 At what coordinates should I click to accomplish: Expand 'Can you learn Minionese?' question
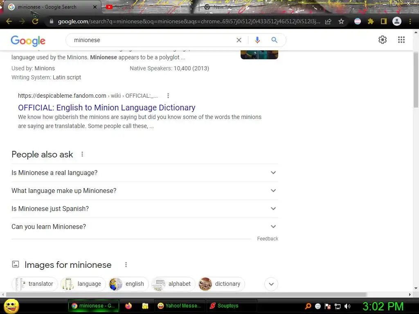[x=144, y=227]
